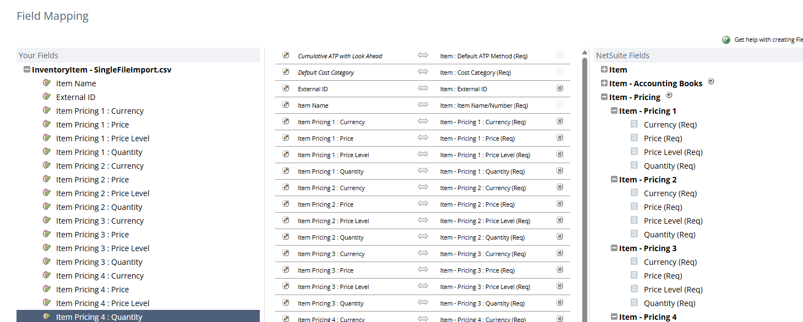Edit Item Pricing 3 : Price Level mapping pencil
The width and height of the screenshot is (803, 322).
click(x=286, y=286)
